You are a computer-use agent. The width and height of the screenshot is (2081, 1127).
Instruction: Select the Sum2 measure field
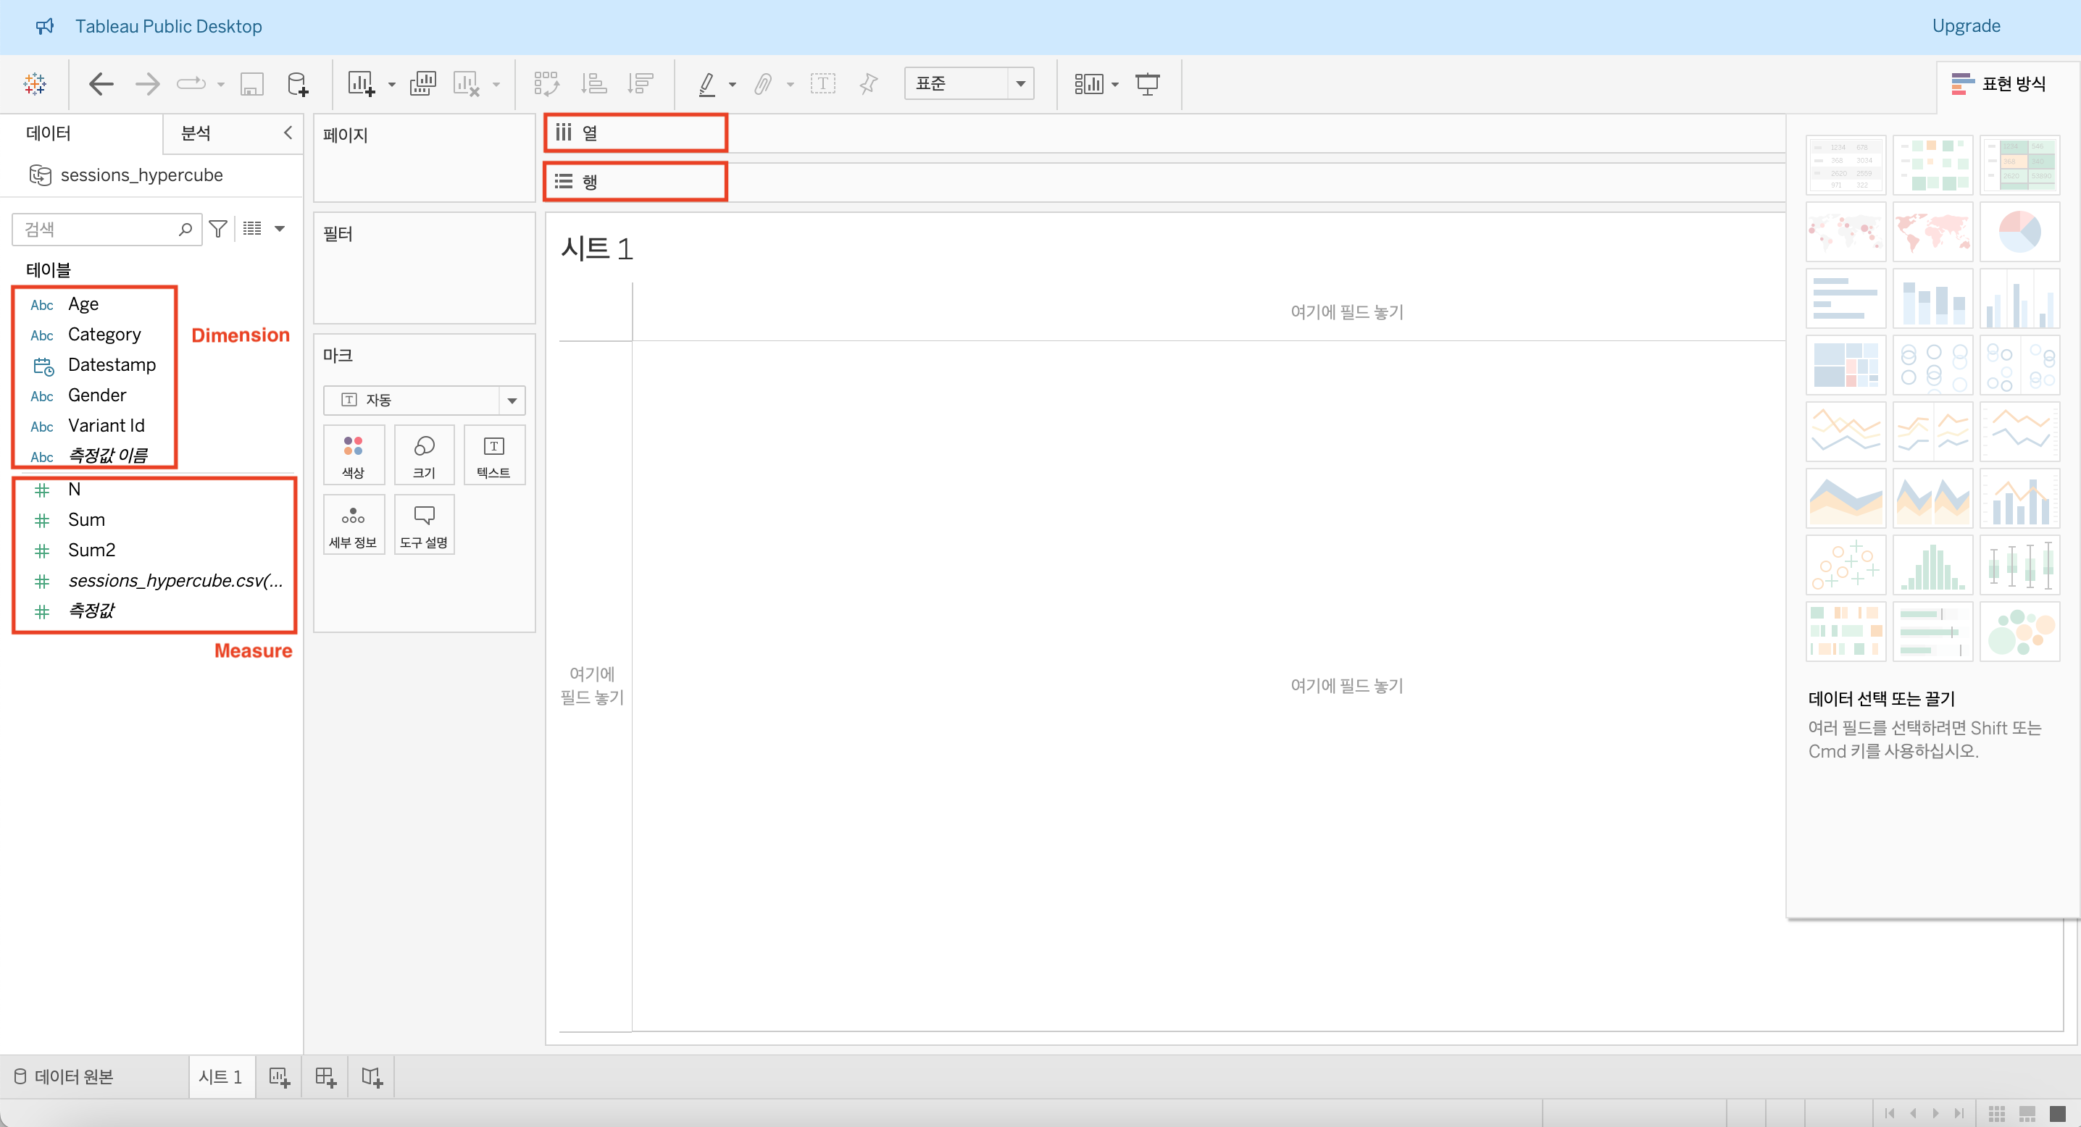click(91, 550)
